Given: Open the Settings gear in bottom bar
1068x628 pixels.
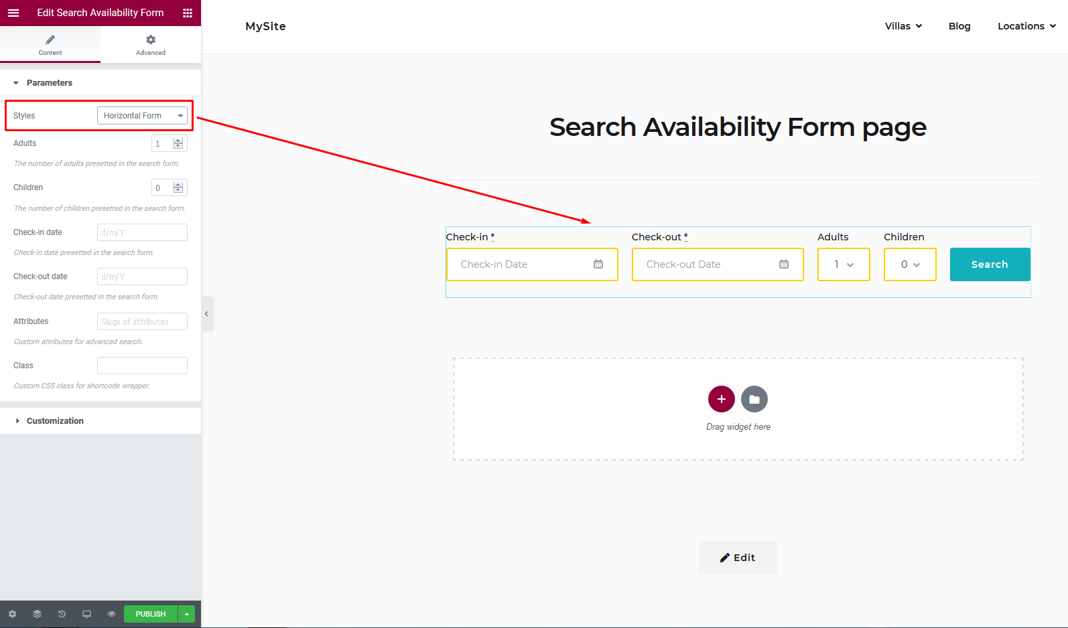Looking at the screenshot, I should [x=12, y=614].
